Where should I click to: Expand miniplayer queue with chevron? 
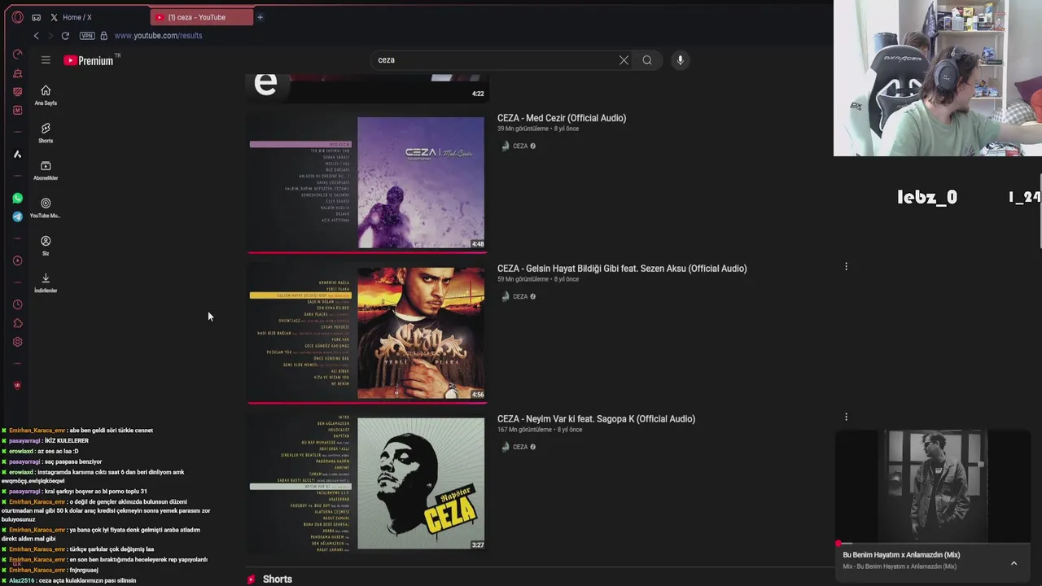click(x=1014, y=563)
